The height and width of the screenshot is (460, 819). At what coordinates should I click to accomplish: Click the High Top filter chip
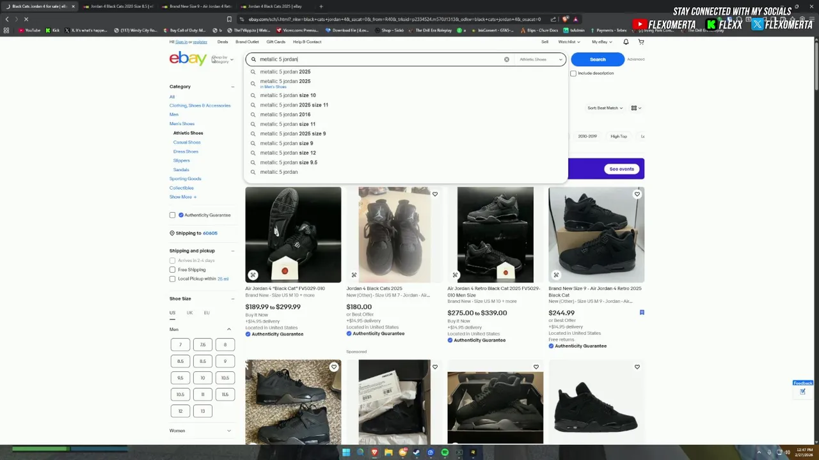(619, 136)
